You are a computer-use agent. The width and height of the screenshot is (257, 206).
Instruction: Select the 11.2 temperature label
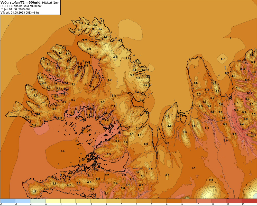click(65, 83)
